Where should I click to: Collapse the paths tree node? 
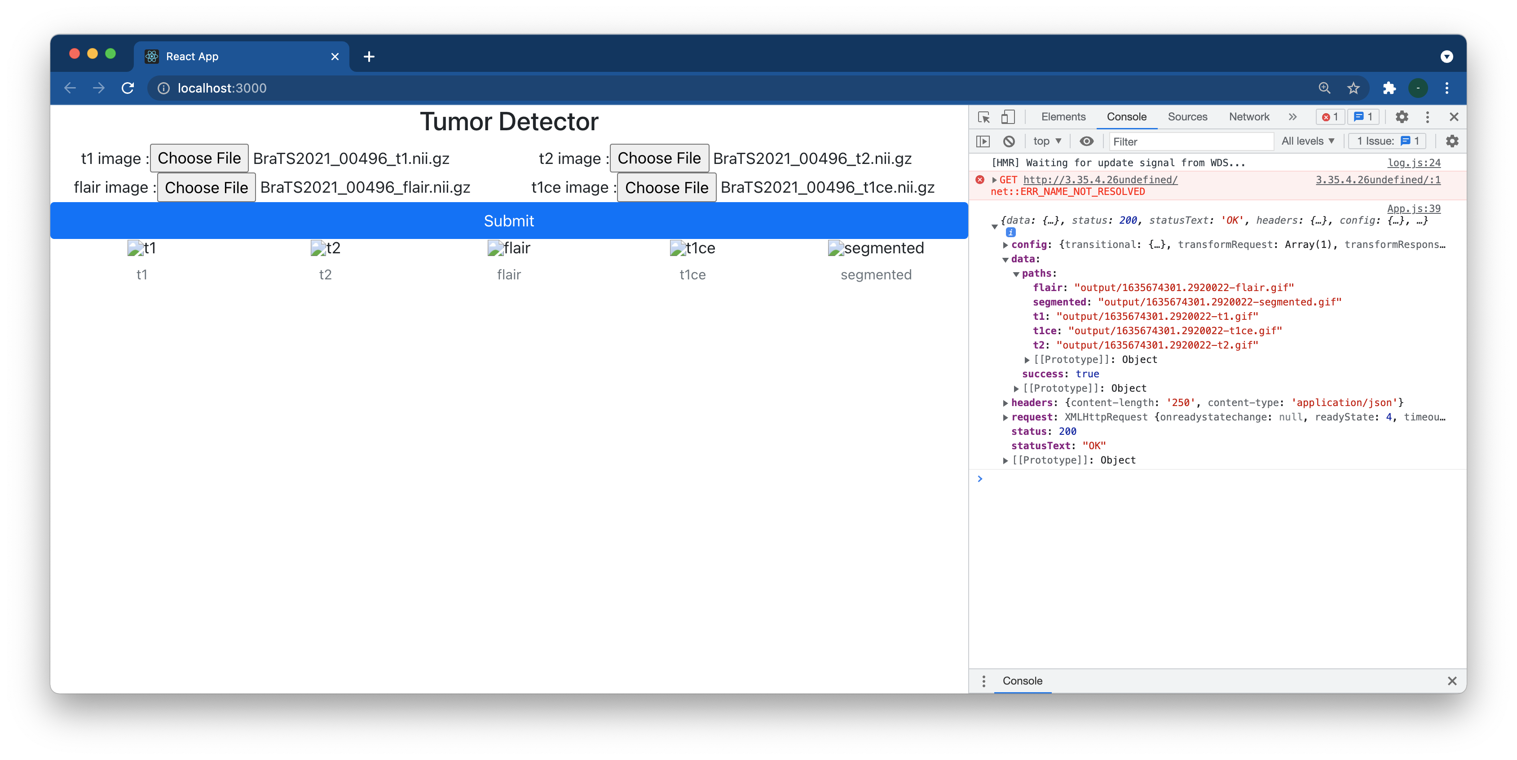(x=1016, y=274)
